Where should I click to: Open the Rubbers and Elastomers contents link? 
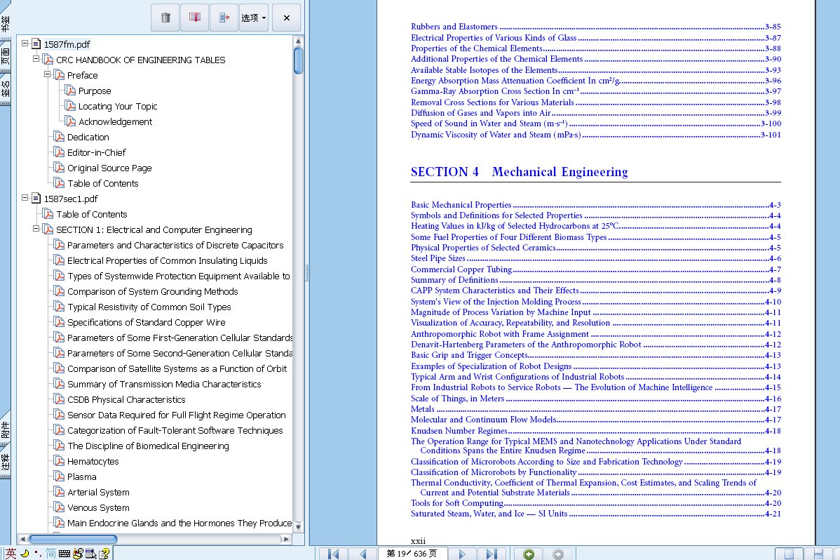454,26
